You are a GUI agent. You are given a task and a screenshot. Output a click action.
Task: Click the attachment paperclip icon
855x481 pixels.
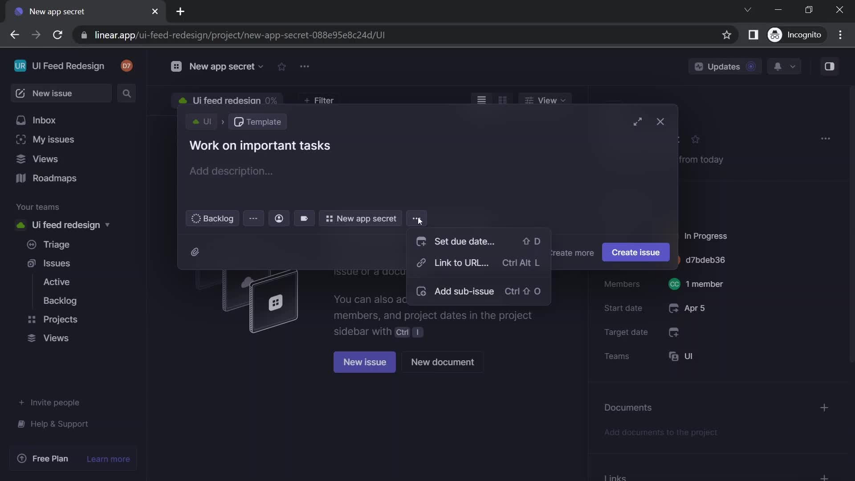(195, 252)
